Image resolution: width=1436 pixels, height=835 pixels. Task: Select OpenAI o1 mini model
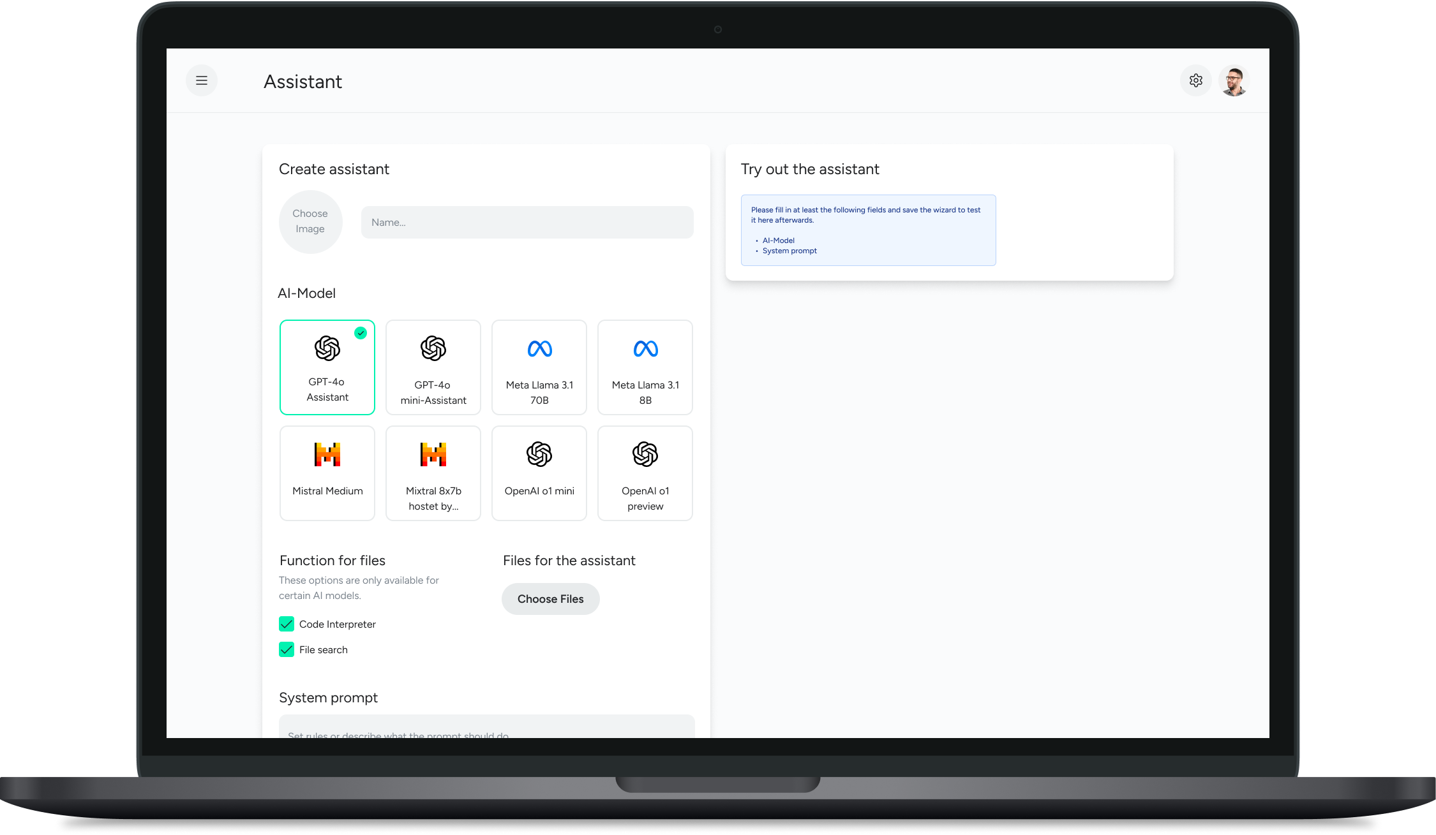click(539, 472)
